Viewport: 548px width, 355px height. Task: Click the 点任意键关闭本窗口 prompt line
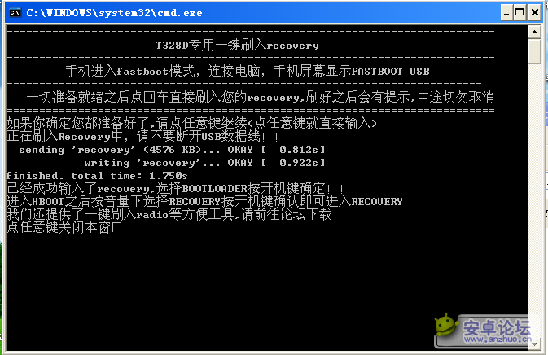[64, 227]
